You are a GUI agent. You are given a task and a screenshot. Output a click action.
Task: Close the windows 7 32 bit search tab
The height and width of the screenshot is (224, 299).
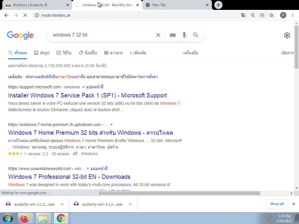tap(138, 5)
